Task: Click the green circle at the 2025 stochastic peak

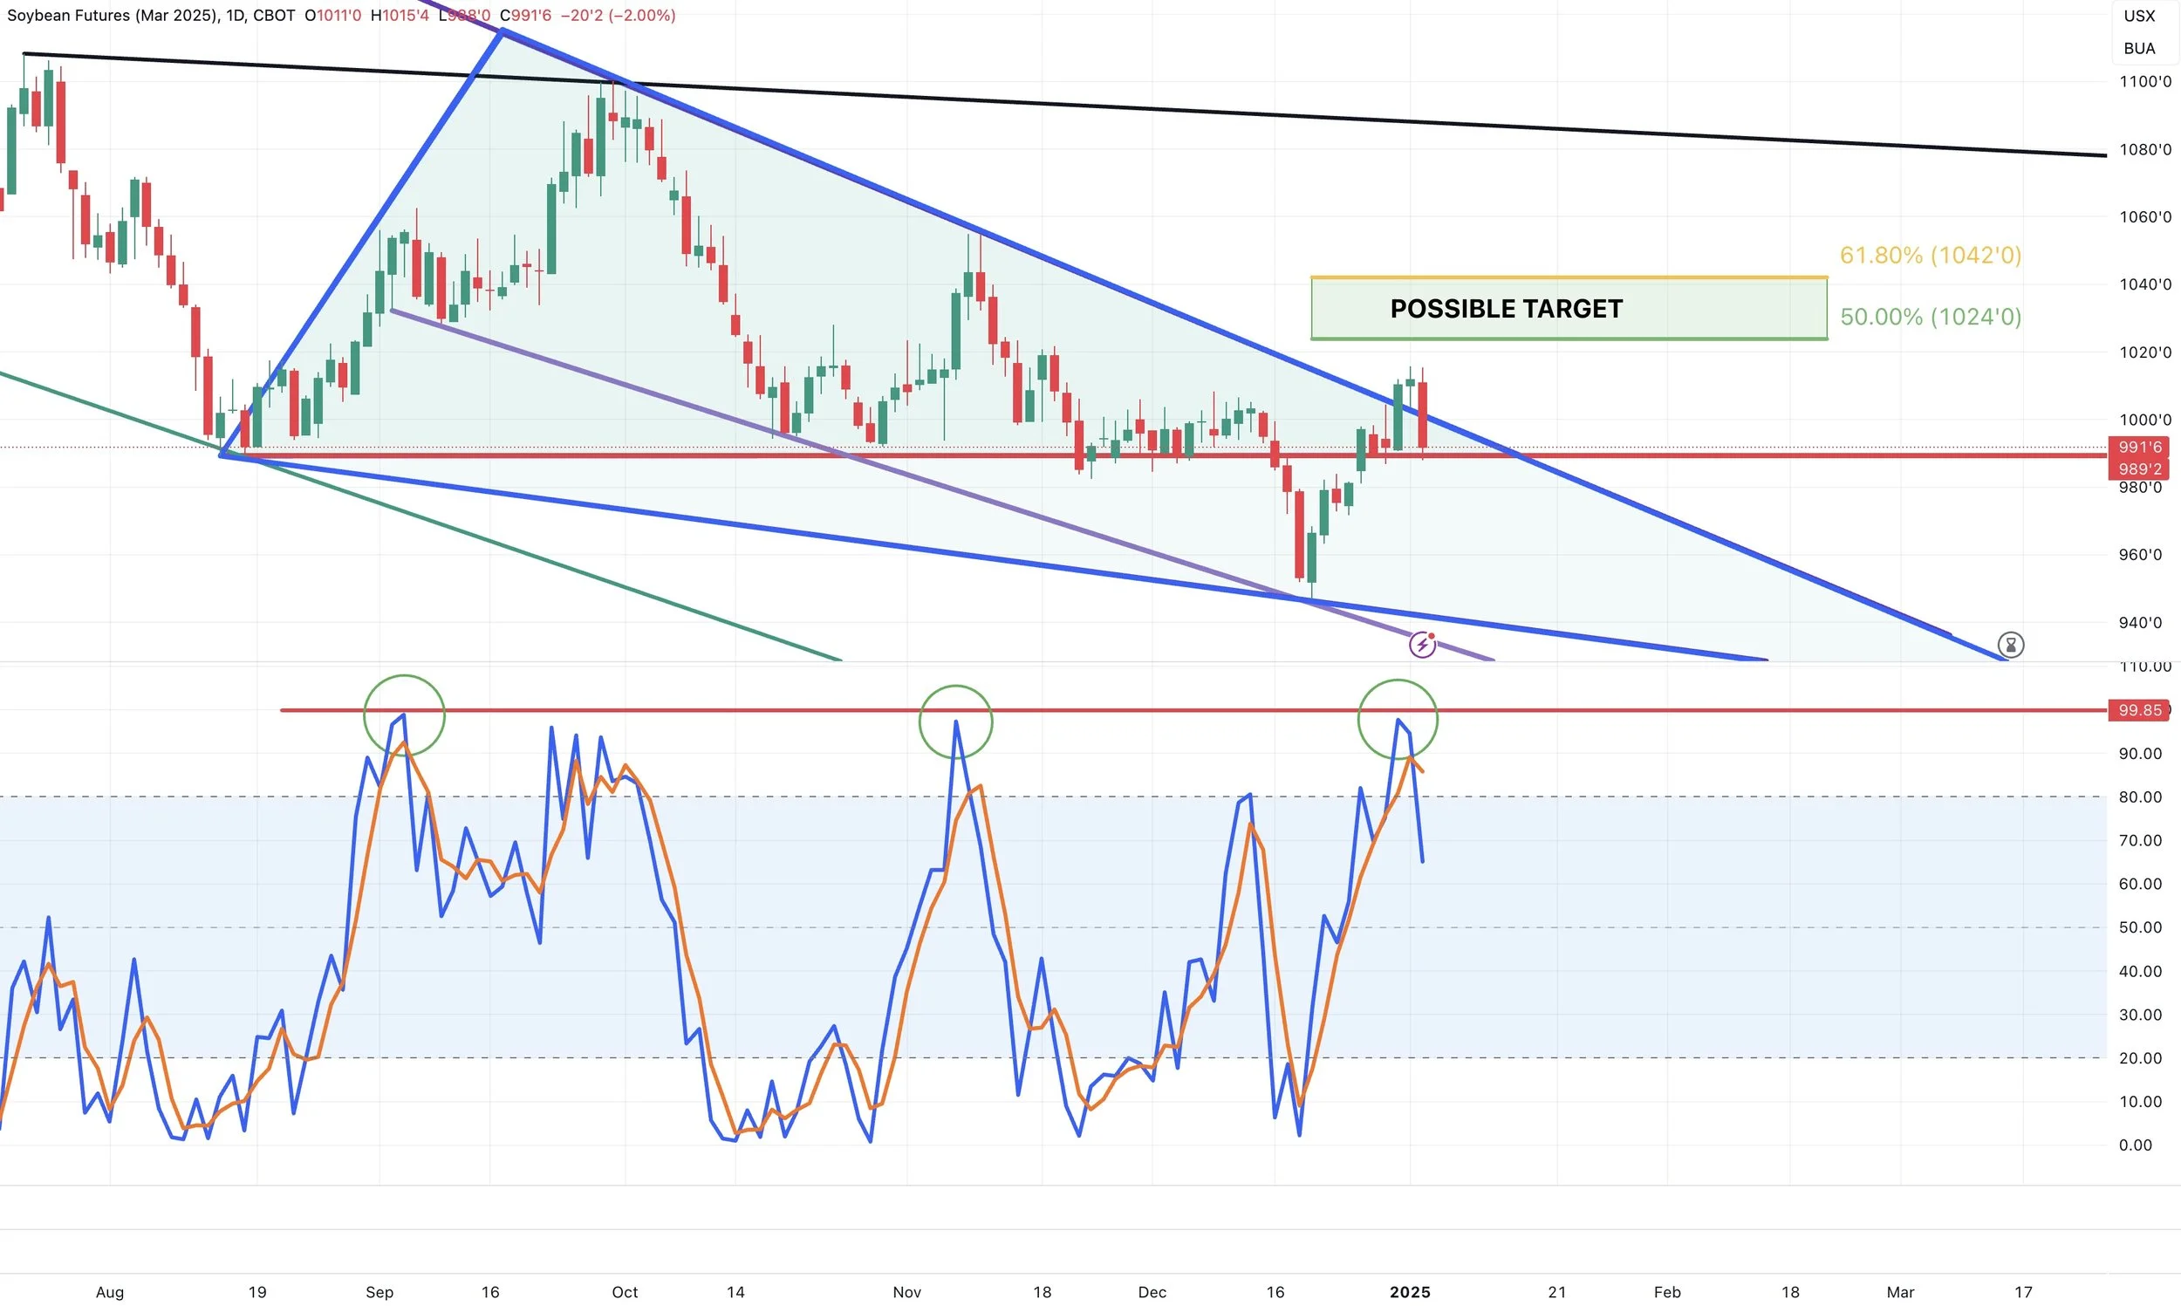Action: [1397, 719]
